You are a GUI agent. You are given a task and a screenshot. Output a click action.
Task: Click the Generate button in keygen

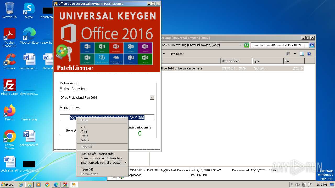tap(68, 131)
